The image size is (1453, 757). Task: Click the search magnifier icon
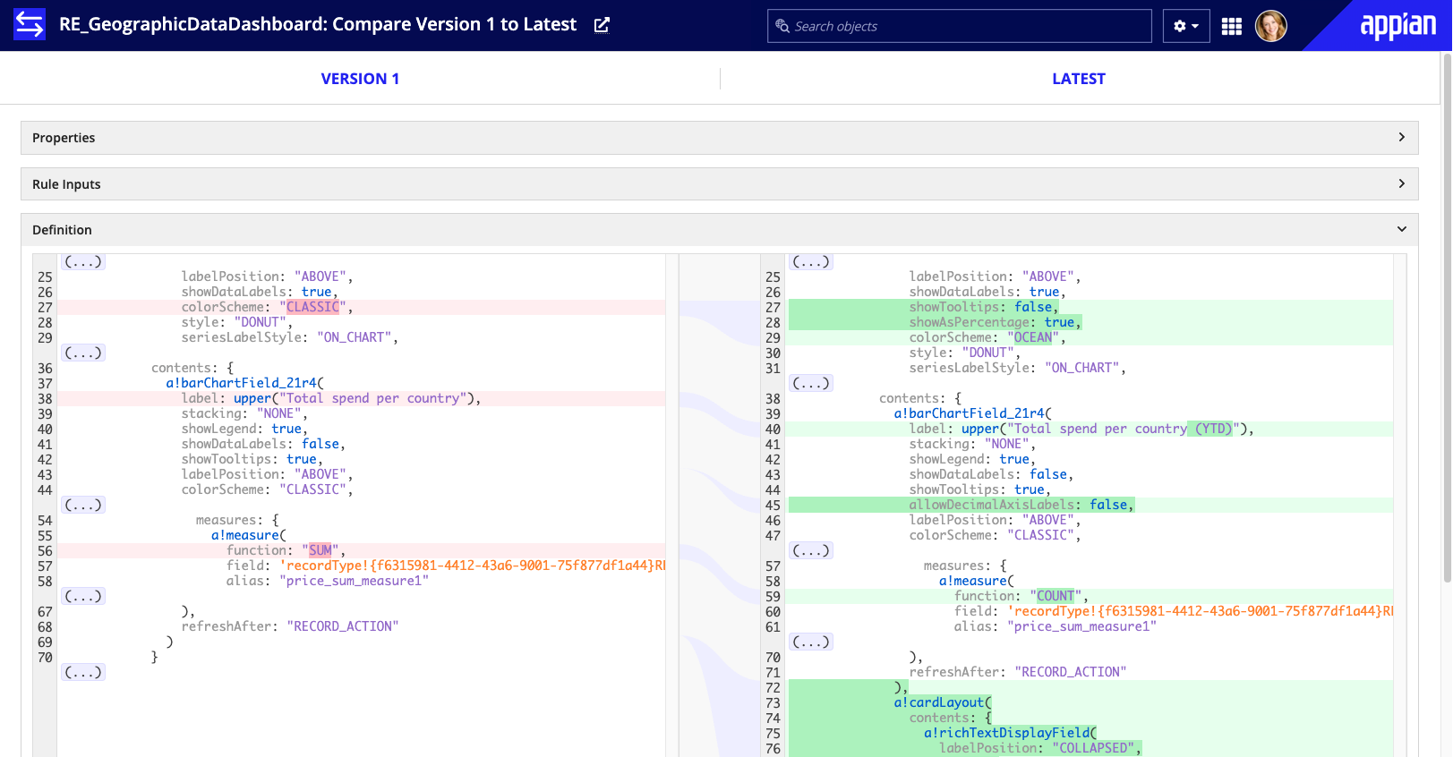782,26
